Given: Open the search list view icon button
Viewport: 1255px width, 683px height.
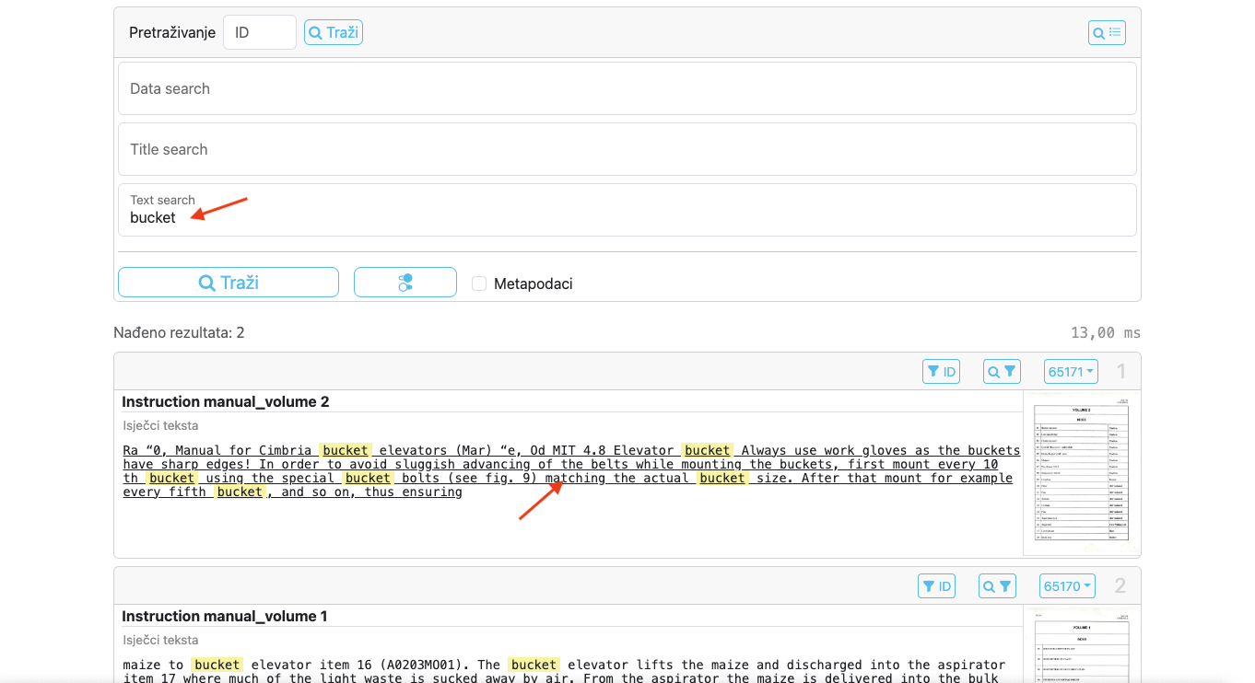Looking at the screenshot, I should point(1107,32).
